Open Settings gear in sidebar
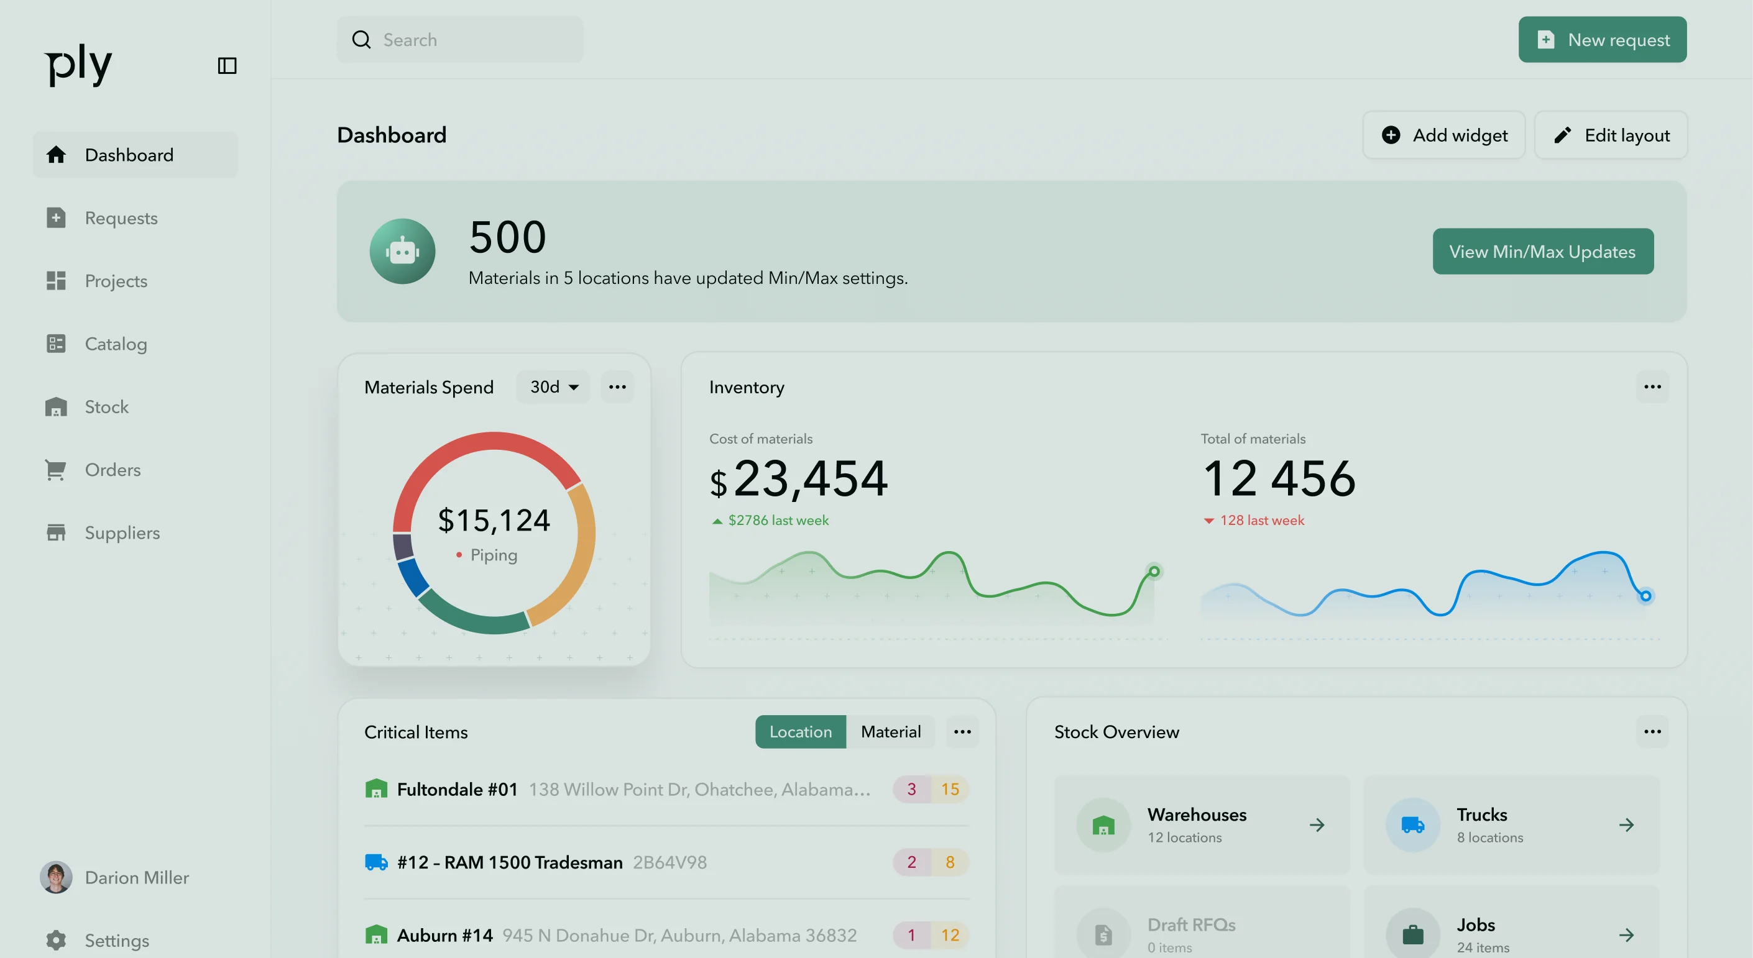 (56, 941)
